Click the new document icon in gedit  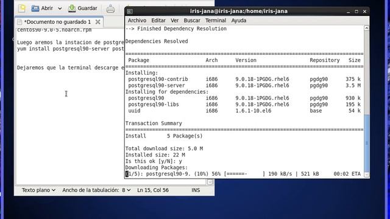22,8
